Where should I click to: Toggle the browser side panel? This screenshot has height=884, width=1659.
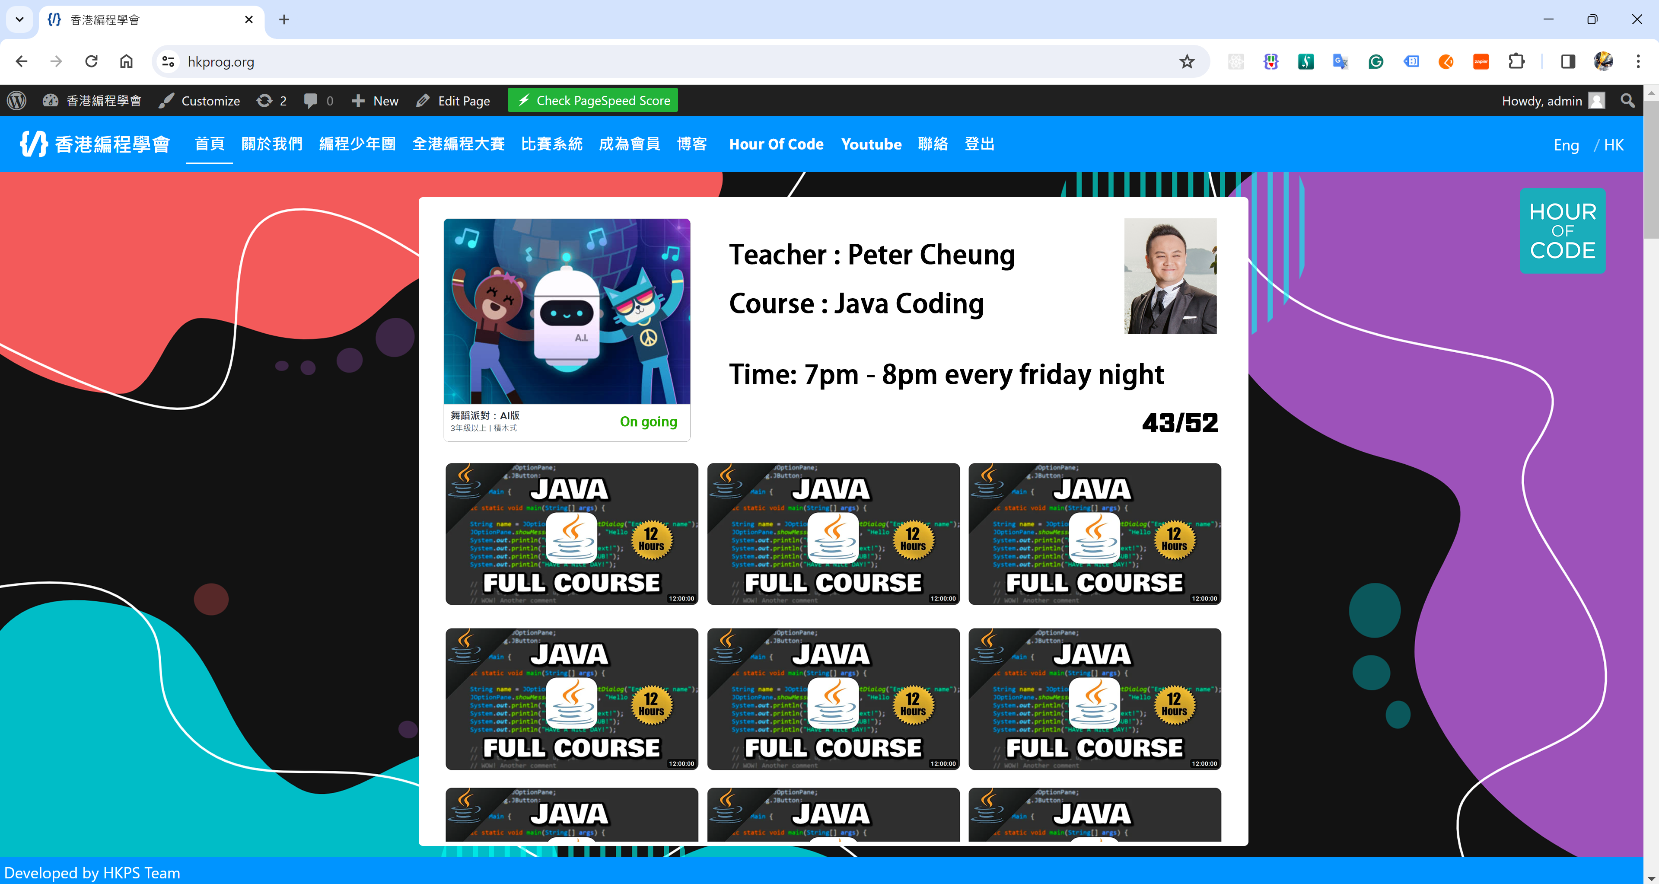click(x=1567, y=61)
